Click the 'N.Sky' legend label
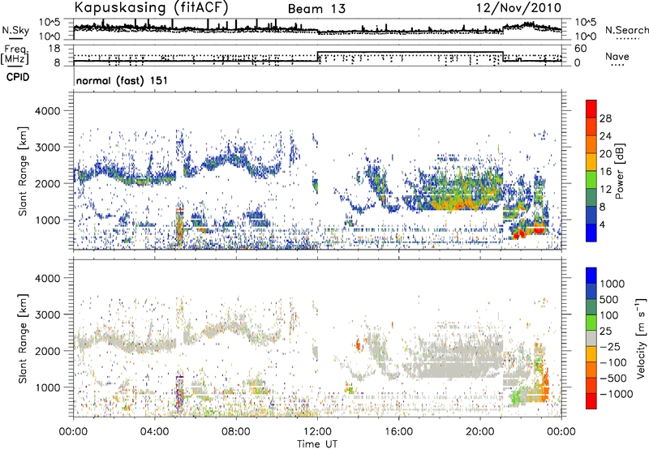This screenshot has width=649, height=449. [x=15, y=30]
